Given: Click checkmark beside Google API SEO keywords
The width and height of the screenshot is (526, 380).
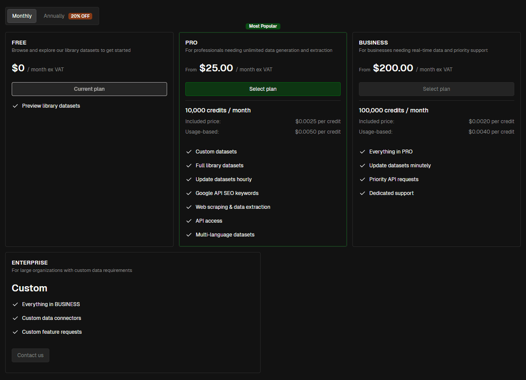Looking at the screenshot, I should pyautogui.click(x=189, y=193).
